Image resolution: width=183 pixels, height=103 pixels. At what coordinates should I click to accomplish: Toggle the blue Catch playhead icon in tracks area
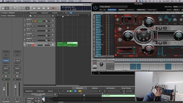click(71, 13)
